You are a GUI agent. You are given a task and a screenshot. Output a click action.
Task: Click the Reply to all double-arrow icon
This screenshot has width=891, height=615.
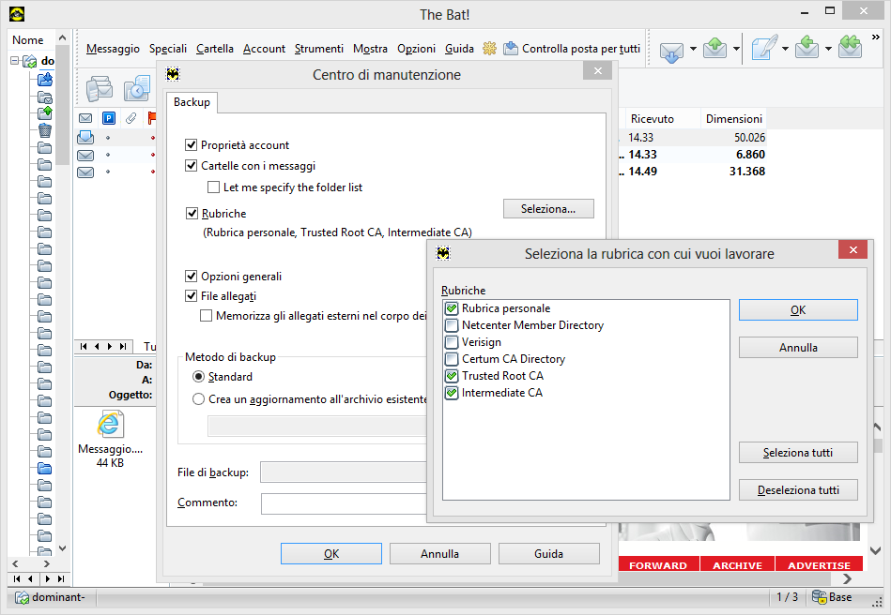[850, 48]
